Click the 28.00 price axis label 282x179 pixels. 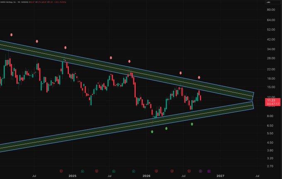pyautogui.click(x=271, y=58)
